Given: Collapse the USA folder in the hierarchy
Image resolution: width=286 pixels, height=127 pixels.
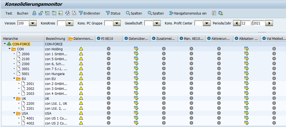Looking at the screenshot, I should pos(14,113).
